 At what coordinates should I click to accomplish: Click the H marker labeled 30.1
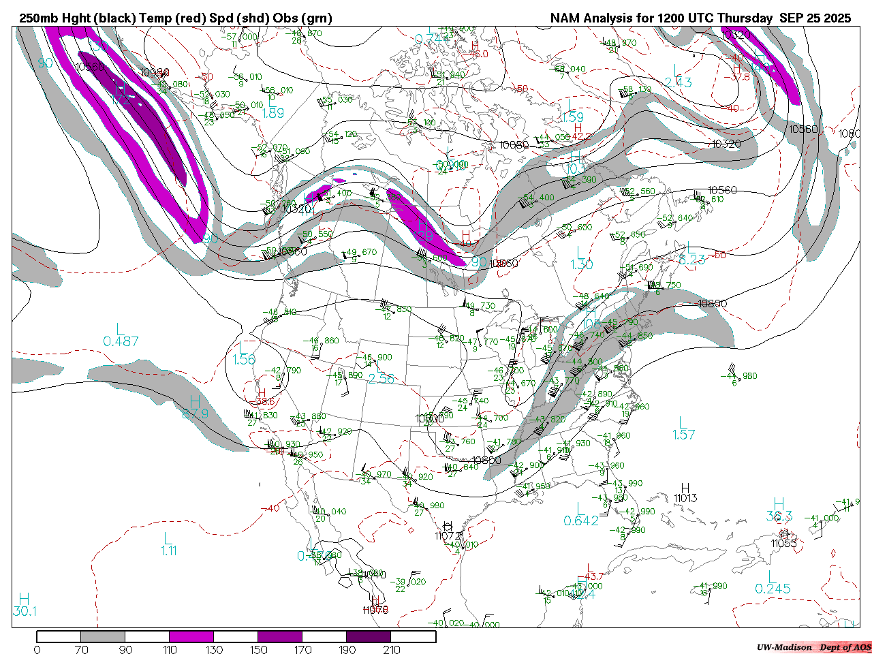pos(24,599)
